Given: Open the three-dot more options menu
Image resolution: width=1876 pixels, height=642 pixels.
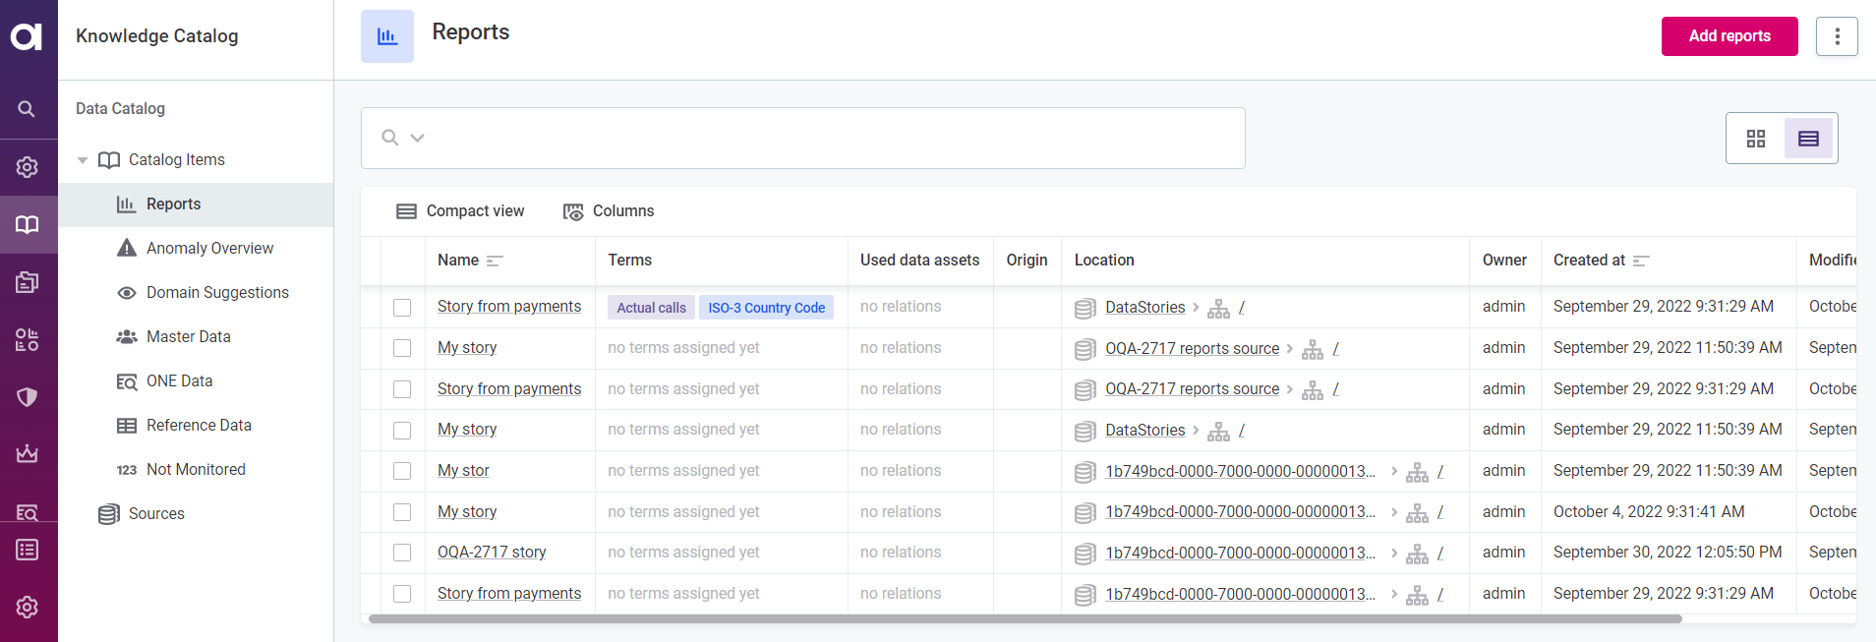Looking at the screenshot, I should pyautogui.click(x=1836, y=36).
